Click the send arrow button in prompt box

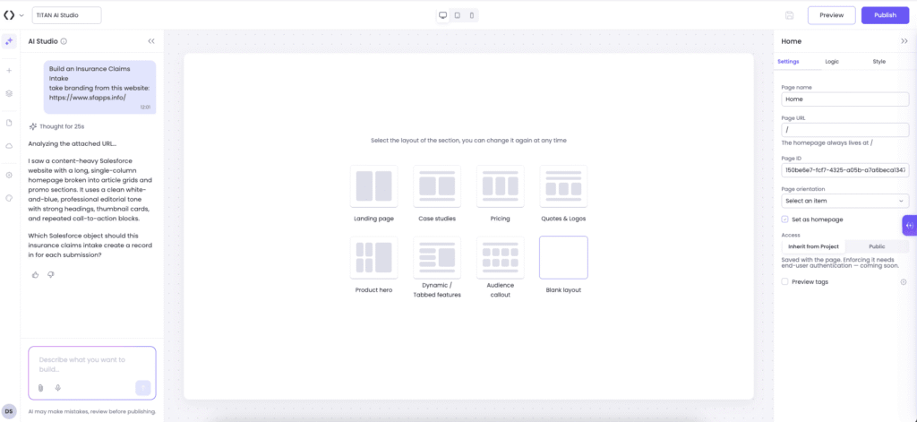coord(142,387)
